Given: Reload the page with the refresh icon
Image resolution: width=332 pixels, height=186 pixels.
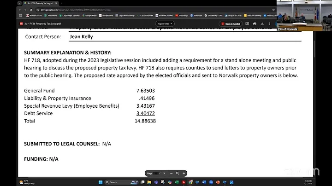Looking at the screenshot, I should 31,10.
